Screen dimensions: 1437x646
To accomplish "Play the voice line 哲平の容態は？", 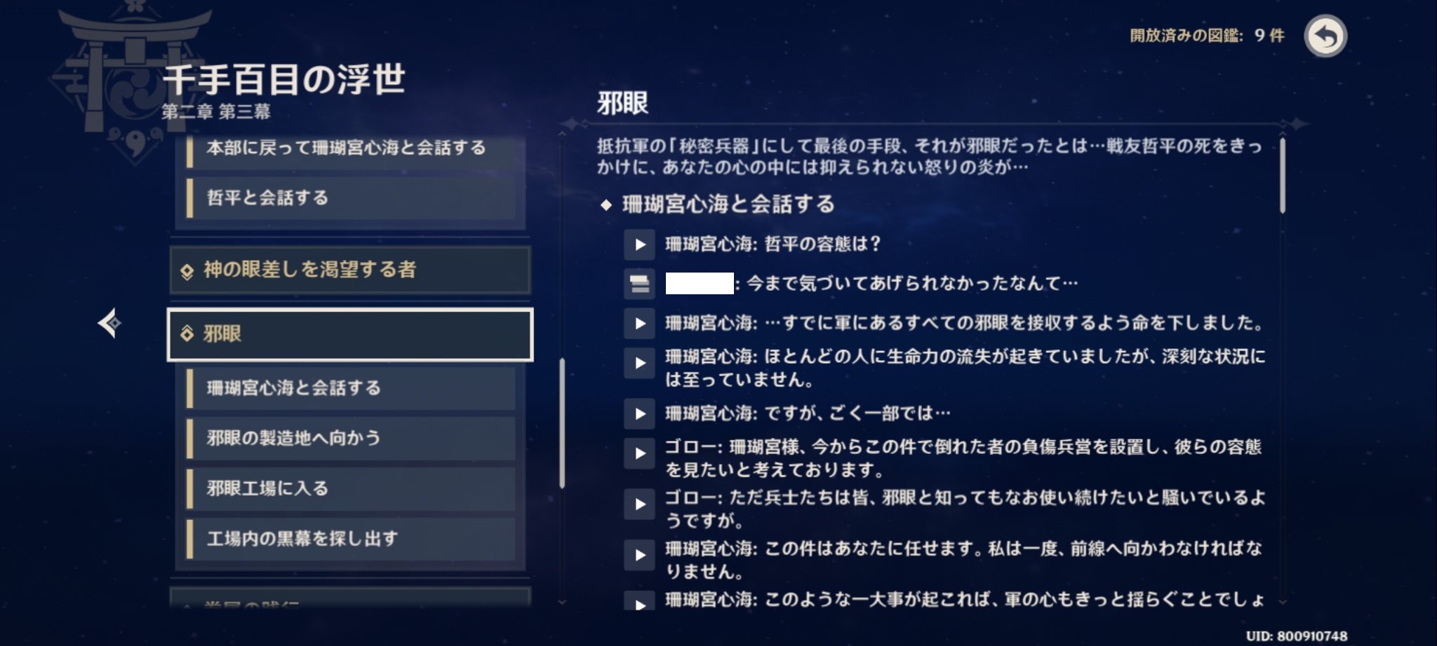I will [x=639, y=245].
